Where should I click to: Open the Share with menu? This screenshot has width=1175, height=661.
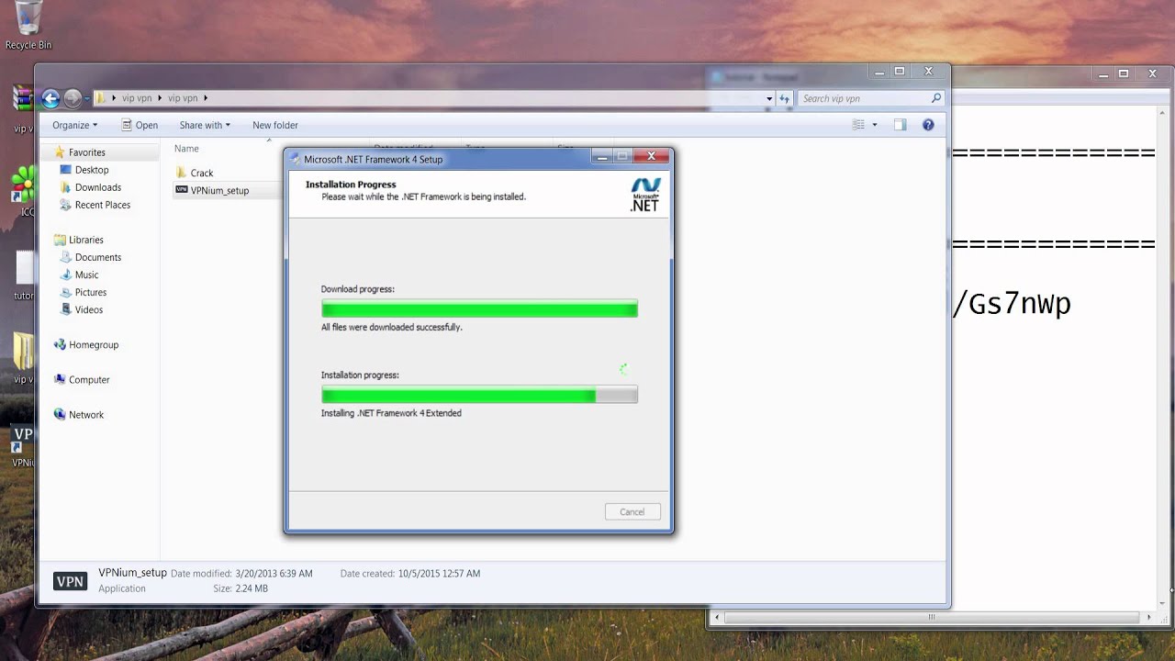205,125
